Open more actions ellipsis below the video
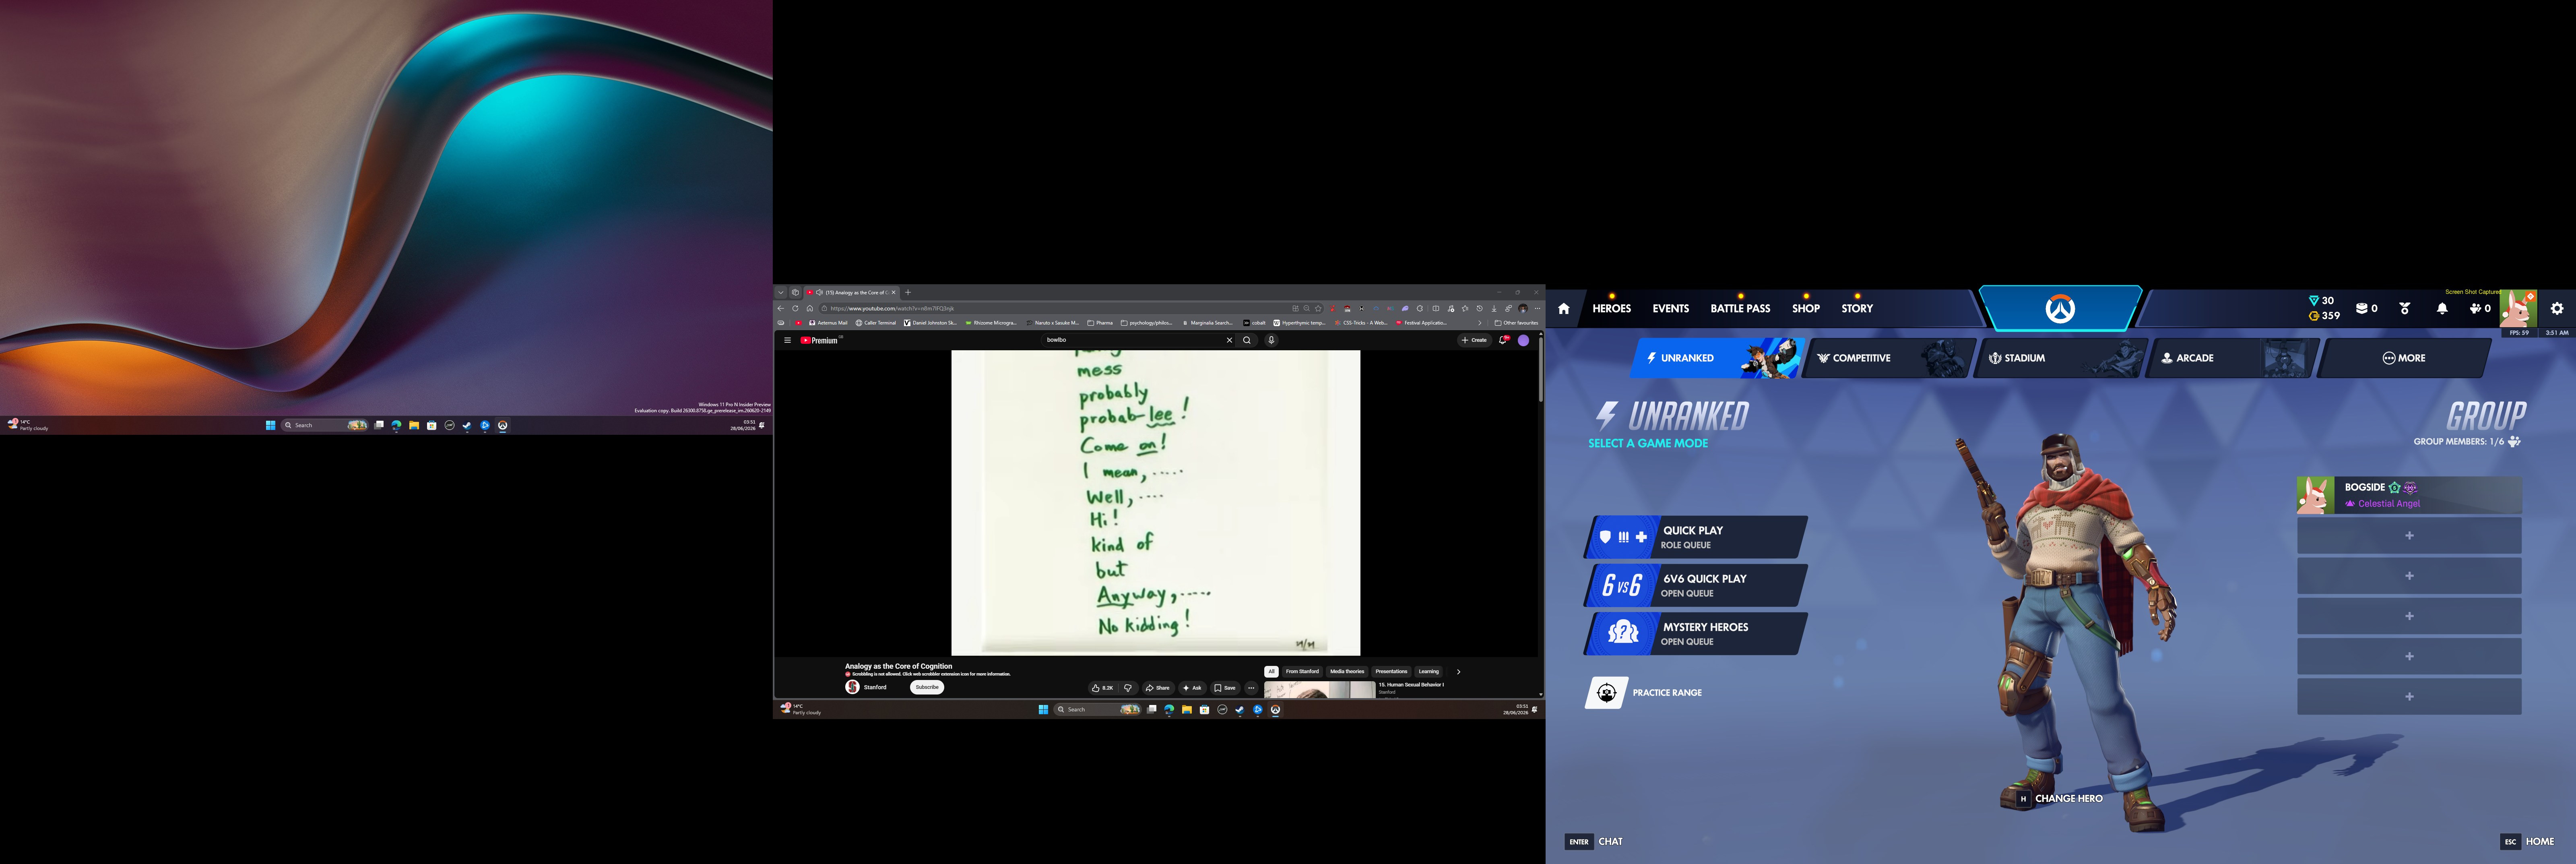 [x=1251, y=688]
